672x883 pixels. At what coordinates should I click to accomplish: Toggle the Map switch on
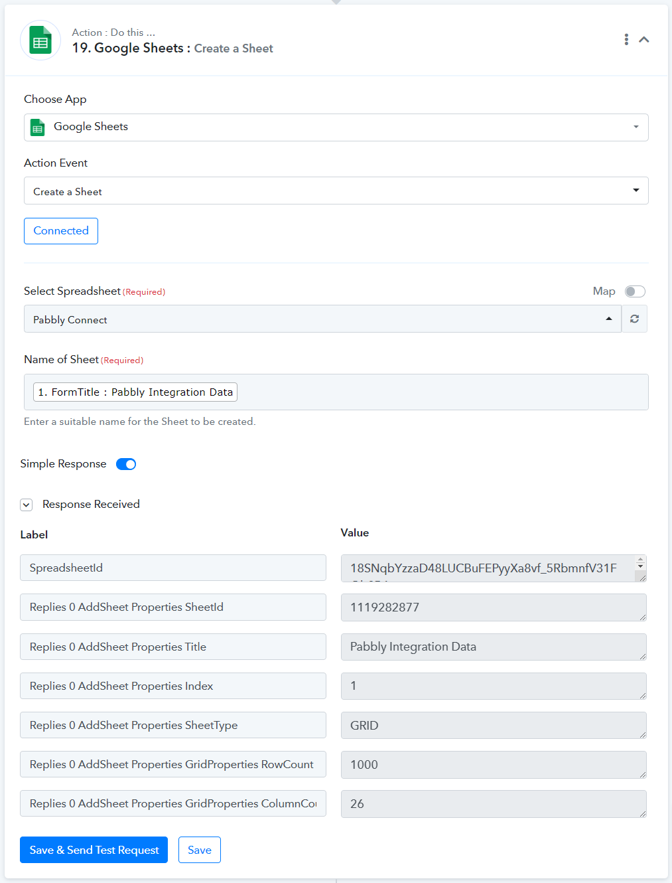coord(635,291)
